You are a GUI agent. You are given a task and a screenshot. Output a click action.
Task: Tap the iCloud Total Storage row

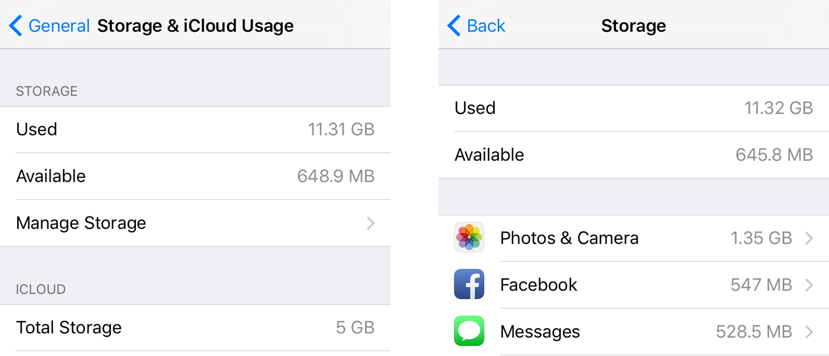pos(195,327)
